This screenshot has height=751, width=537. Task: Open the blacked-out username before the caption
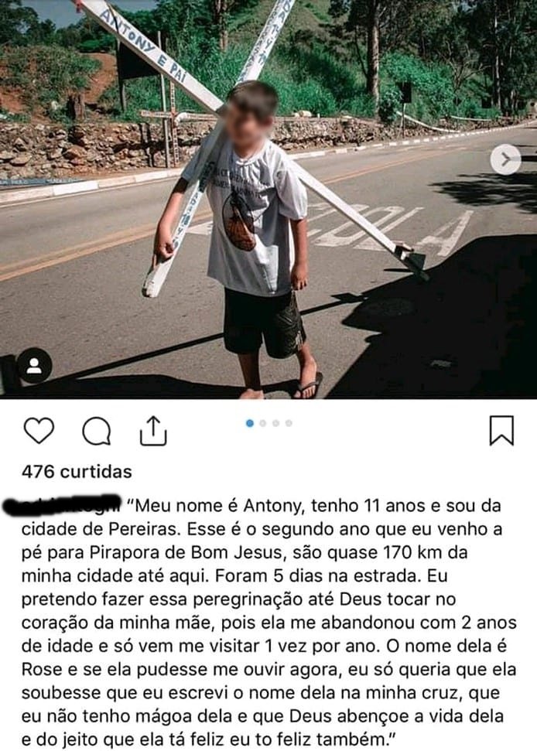click(x=62, y=506)
